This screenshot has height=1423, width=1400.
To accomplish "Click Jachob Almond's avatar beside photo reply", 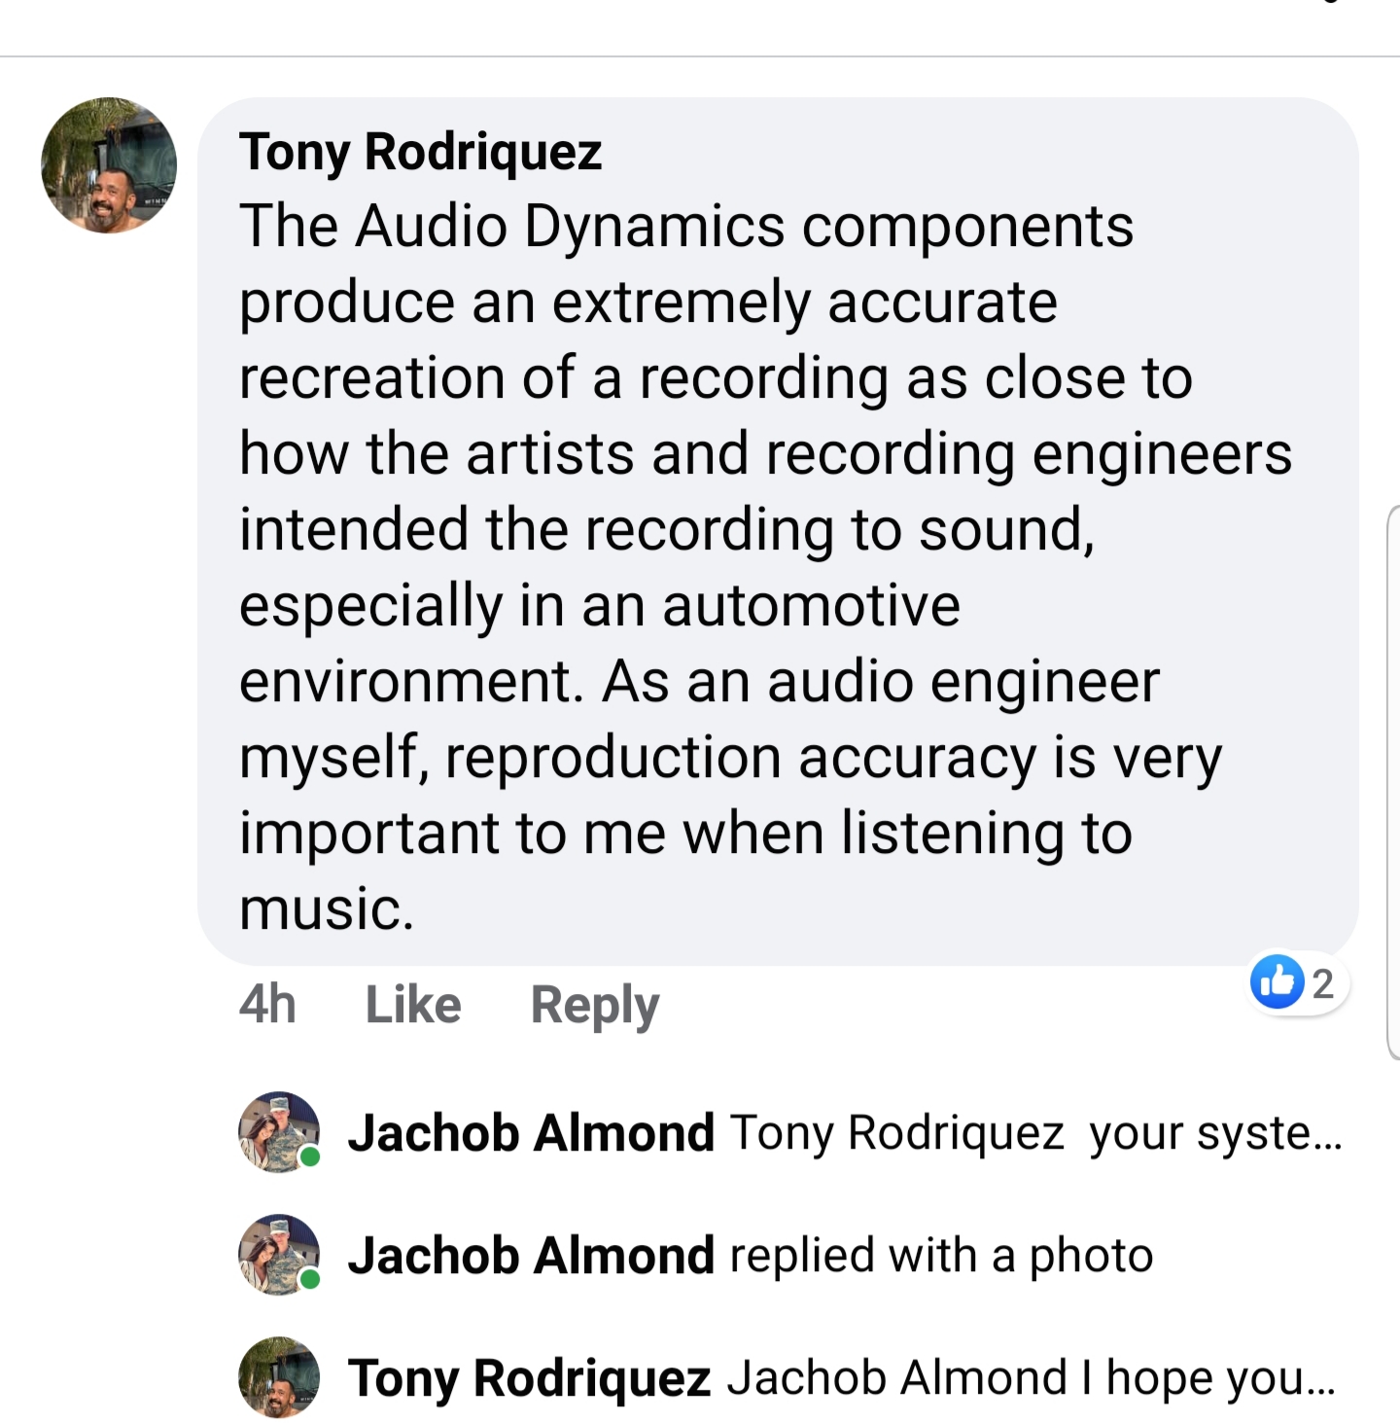I will (279, 1255).
